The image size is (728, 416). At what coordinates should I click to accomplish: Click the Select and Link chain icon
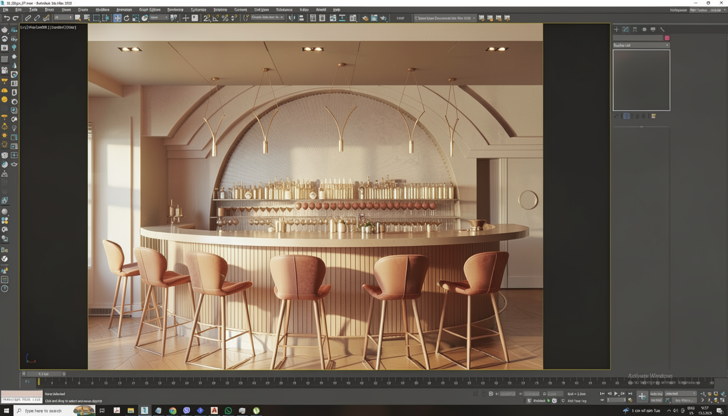[28, 18]
